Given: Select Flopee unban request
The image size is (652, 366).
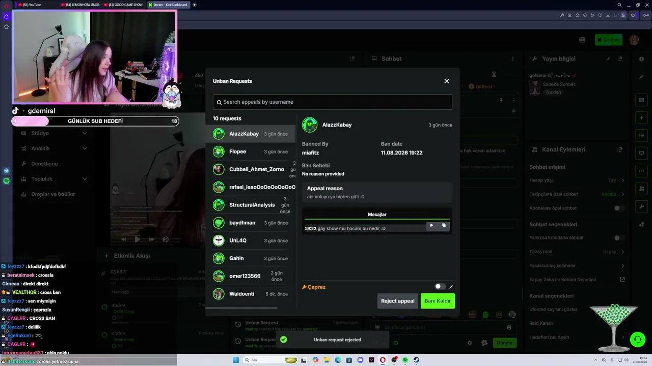Looking at the screenshot, I should (x=251, y=151).
